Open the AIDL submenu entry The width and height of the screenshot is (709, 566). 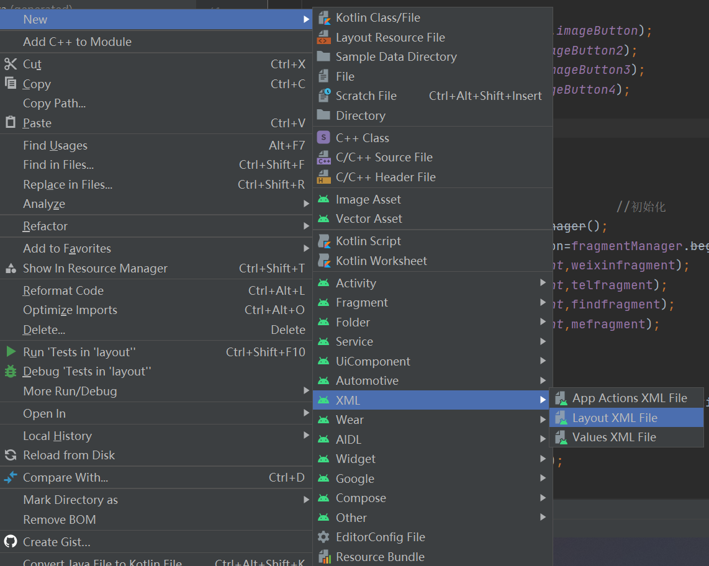point(433,439)
